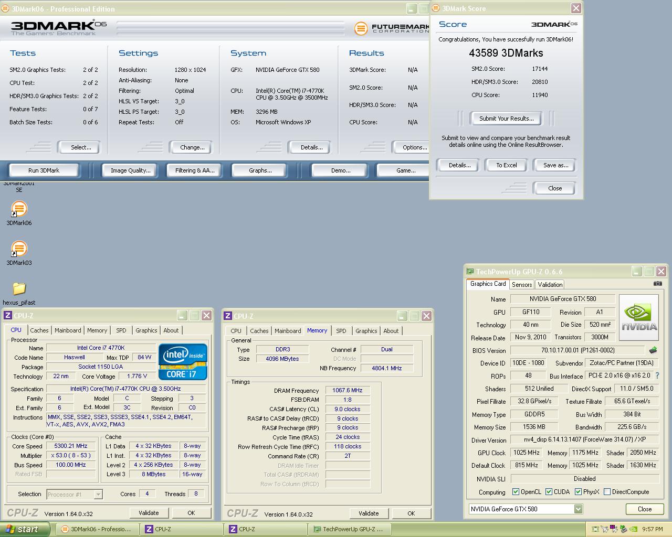Screen dimensions: 672x537
Task: Click the BIOS save chip icon
Action: coord(653,350)
